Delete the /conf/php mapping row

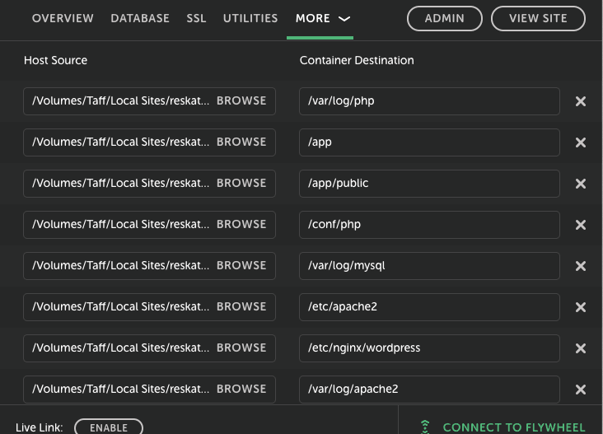pos(581,225)
